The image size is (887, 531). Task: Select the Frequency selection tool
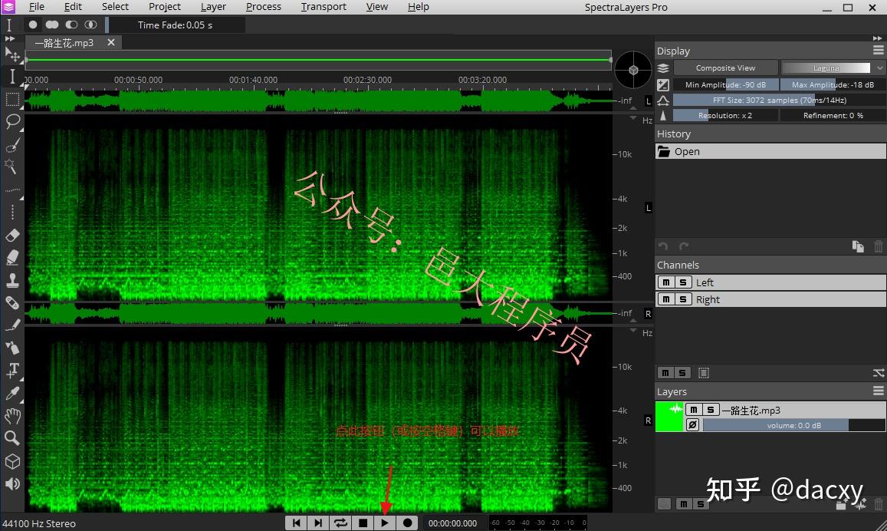11,190
